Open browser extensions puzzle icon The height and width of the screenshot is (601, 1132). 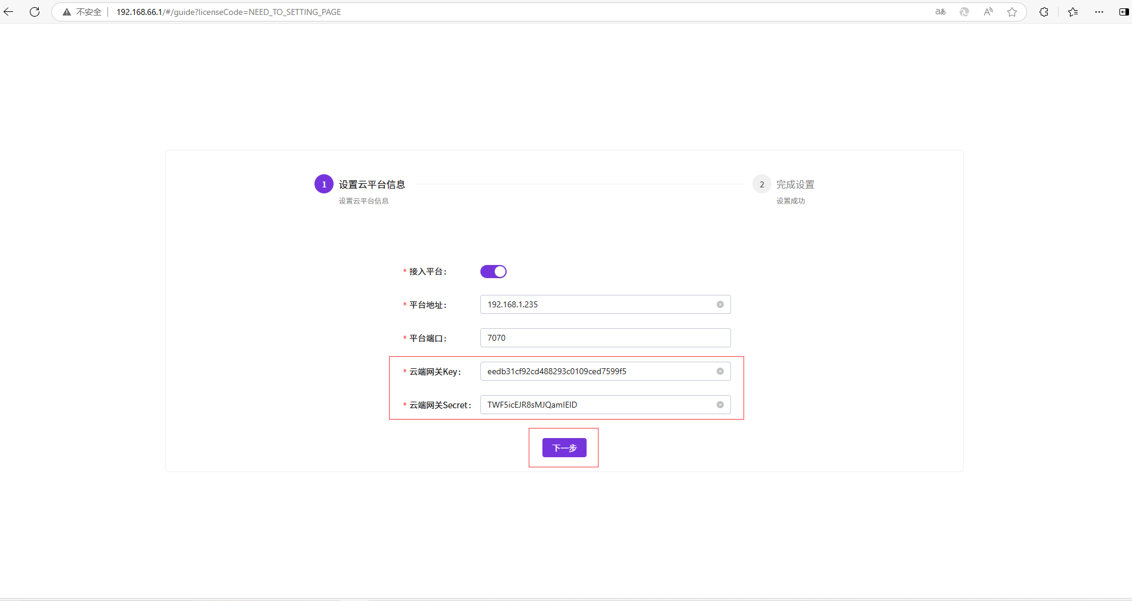tap(1044, 12)
